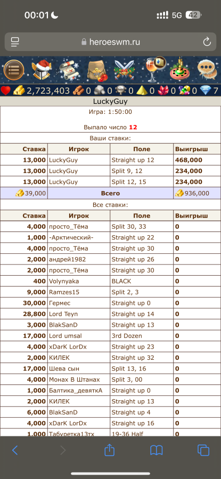
Task: Tap the heroeswm.ru address field
Action: tap(110, 42)
